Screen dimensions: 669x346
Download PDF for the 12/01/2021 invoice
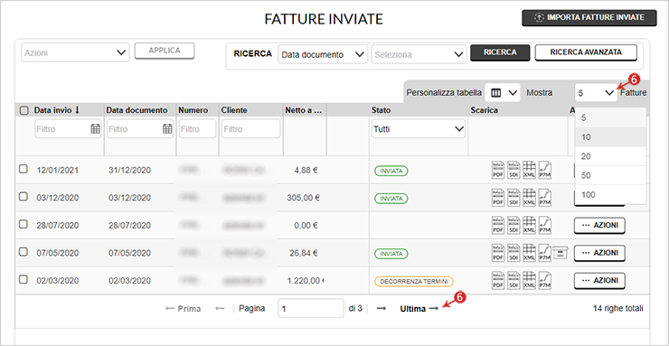tap(498, 171)
